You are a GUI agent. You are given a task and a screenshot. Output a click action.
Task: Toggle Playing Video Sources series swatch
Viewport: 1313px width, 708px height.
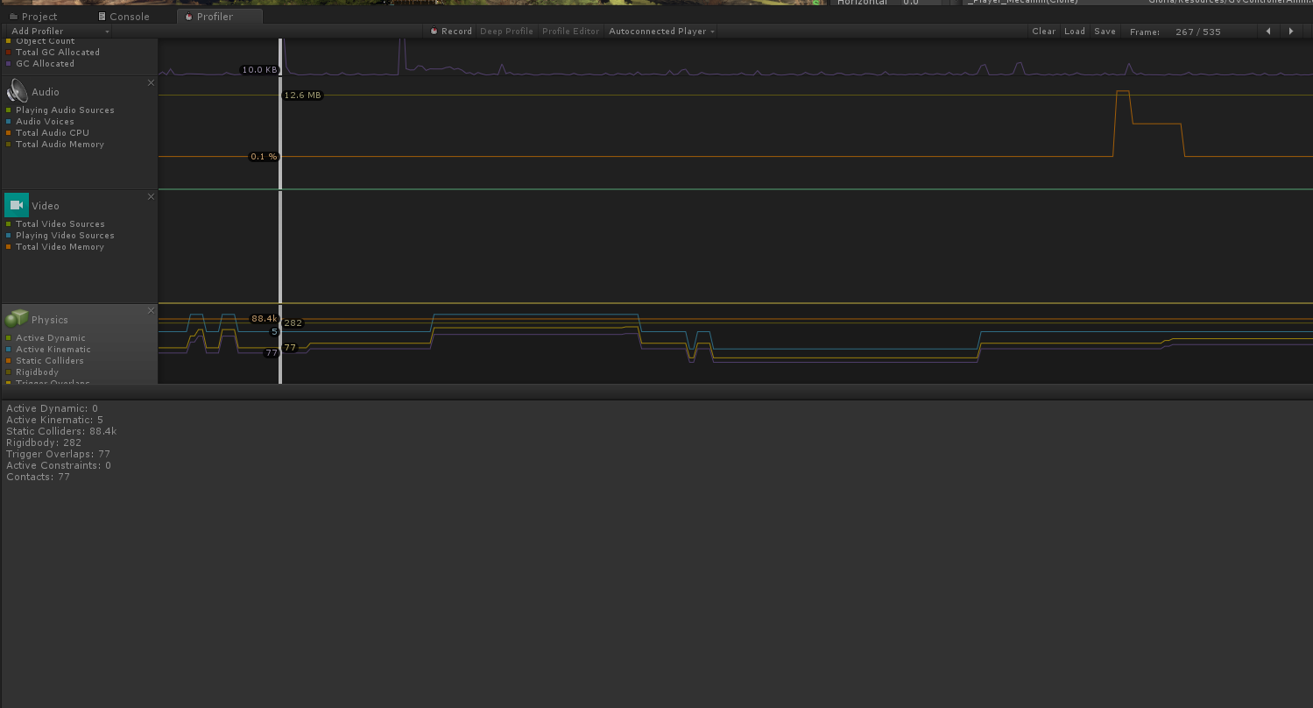tap(9, 236)
